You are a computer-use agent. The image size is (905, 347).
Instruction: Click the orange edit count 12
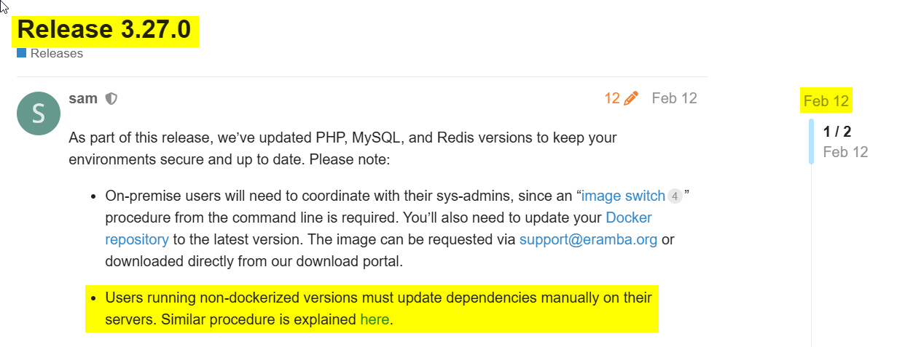[611, 98]
